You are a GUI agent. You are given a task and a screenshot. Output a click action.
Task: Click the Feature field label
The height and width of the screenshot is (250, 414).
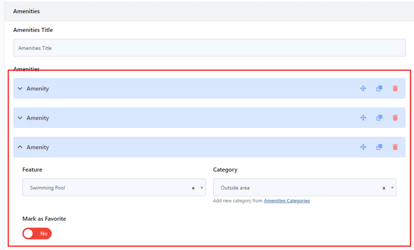(x=32, y=169)
